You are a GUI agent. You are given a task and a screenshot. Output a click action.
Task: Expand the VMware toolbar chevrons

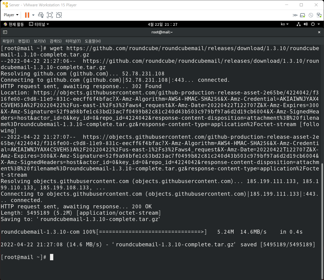pos(295,15)
